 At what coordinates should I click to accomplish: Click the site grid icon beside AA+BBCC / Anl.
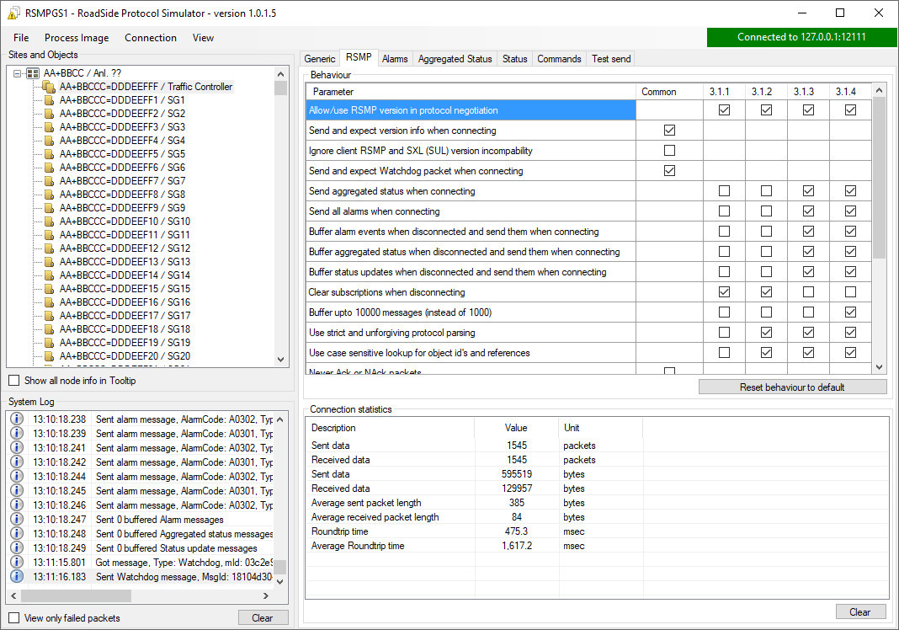[x=34, y=73]
